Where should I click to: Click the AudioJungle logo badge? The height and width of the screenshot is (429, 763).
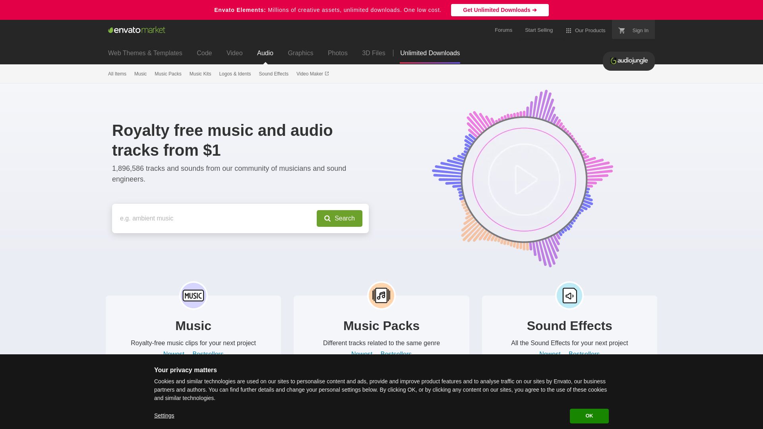click(629, 61)
